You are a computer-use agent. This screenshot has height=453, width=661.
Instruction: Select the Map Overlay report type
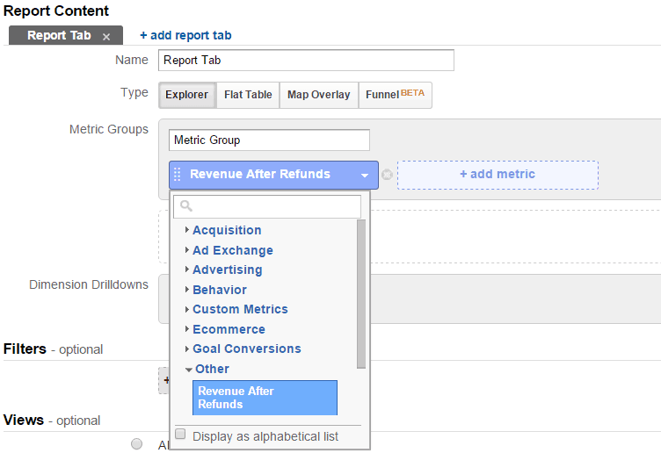pyautogui.click(x=318, y=95)
